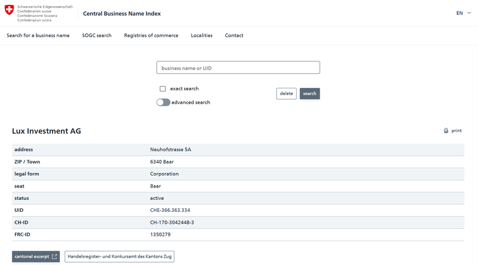Click the seat value Baar
Image resolution: width=478 pixels, height=265 pixels.
tap(155, 186)
